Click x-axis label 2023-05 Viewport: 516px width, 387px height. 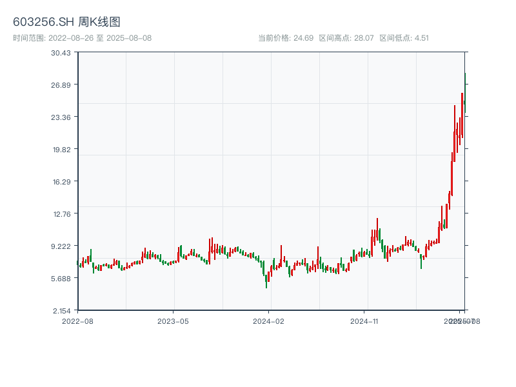[x=173, y=321]
